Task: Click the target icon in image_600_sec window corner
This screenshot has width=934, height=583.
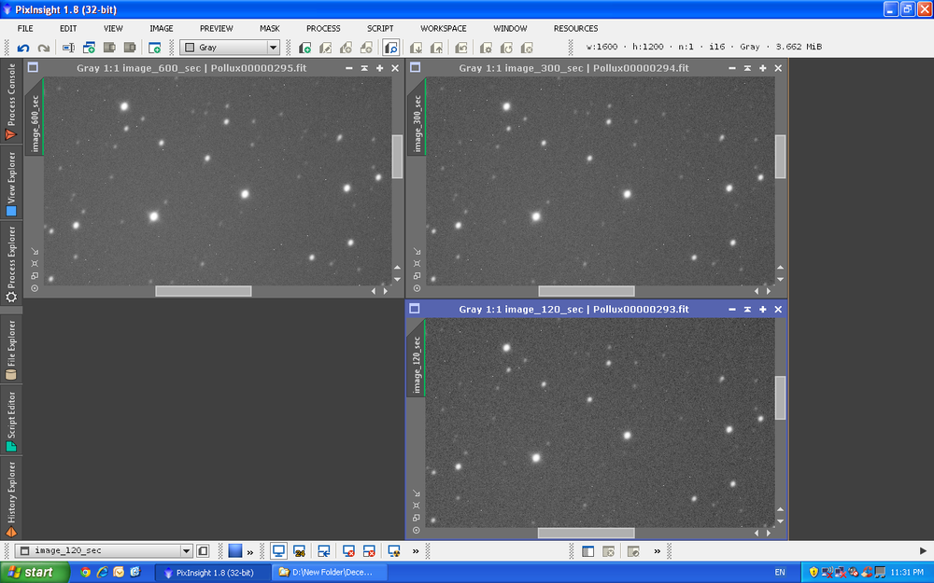Action: (35, 288)
